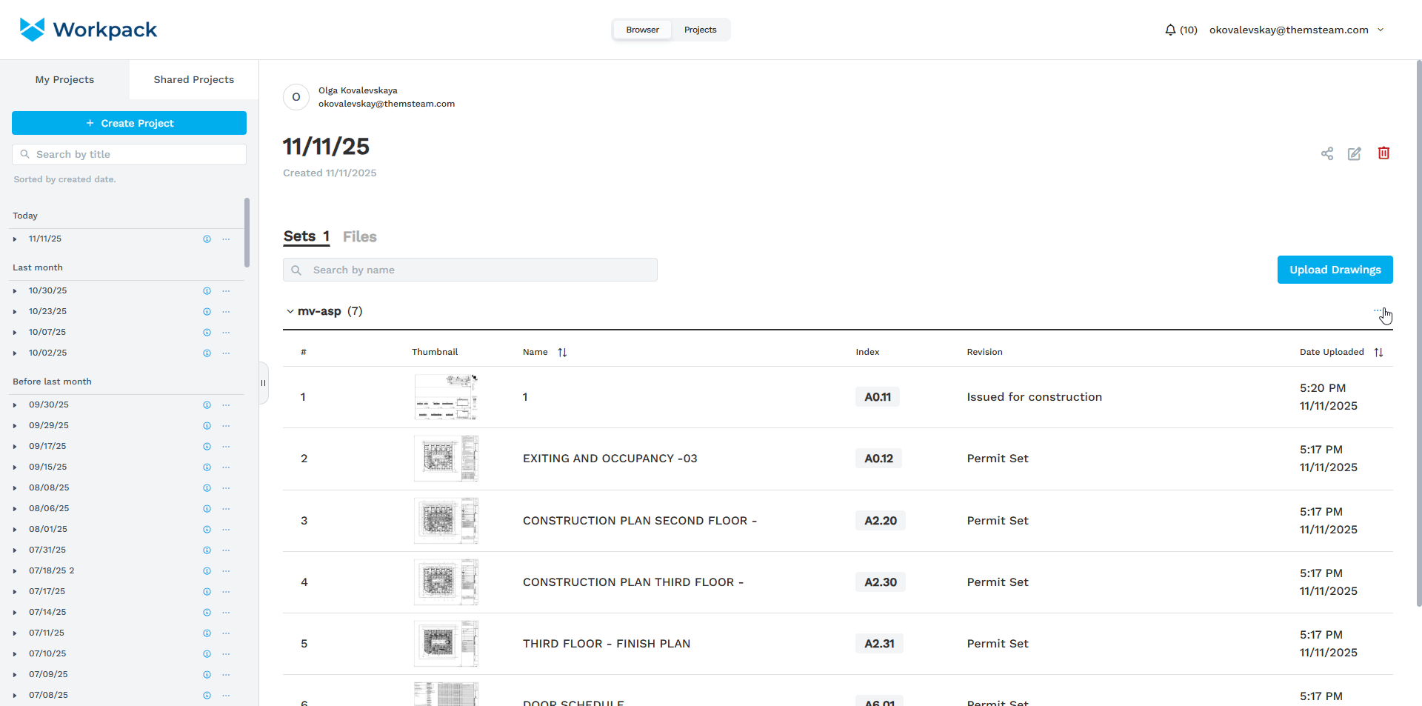Open thumbnail of EXITING AND OCCUPANCY drawing
The image size is (1422, 706).
[x=445, y=459]
